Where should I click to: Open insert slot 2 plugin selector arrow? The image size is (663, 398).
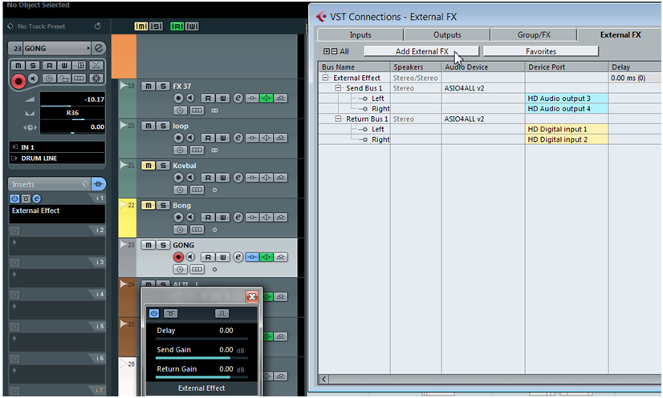(x=14, y=243)
